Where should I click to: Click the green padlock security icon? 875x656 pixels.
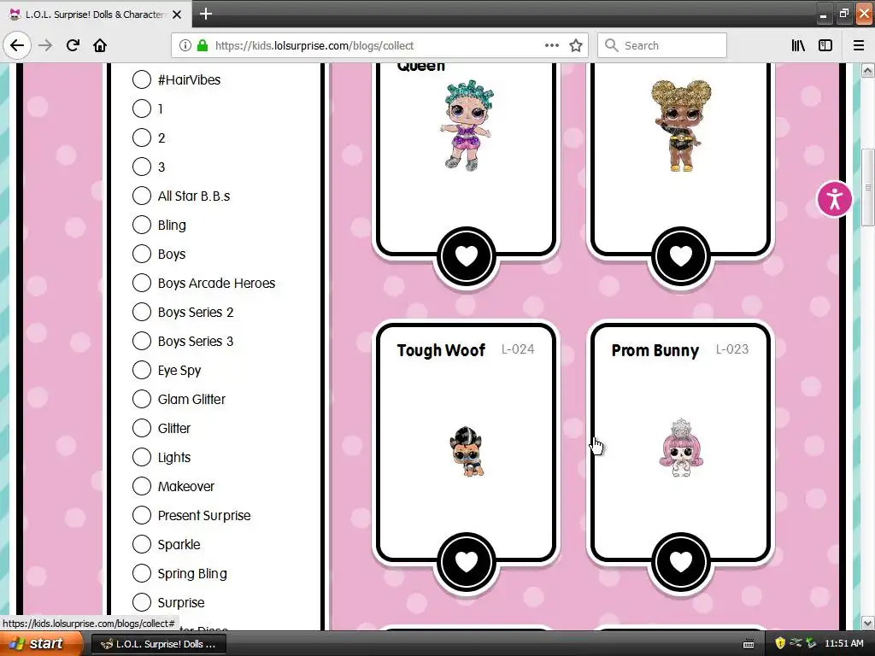coord(202,45)
